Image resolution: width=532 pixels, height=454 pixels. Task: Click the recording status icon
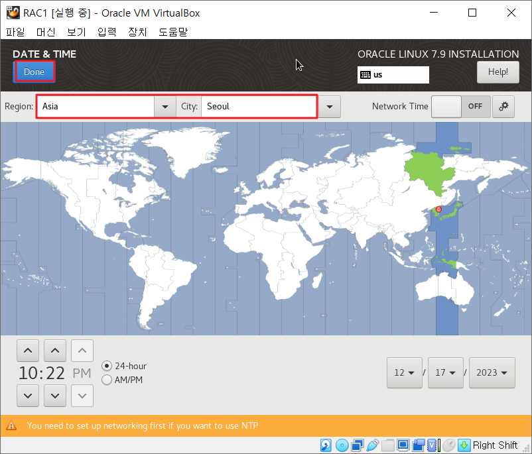click(x=419, y=445)
